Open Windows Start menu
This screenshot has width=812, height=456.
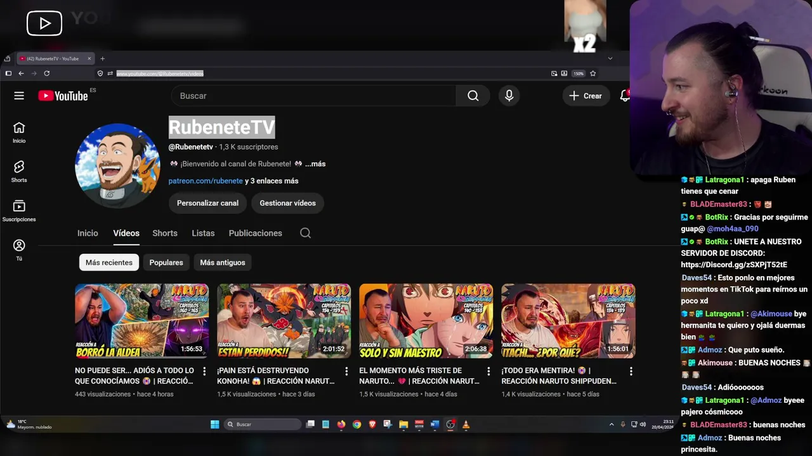click(x=215, y=424)
